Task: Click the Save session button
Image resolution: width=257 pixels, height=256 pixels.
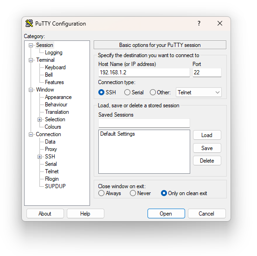Action: 207,148
